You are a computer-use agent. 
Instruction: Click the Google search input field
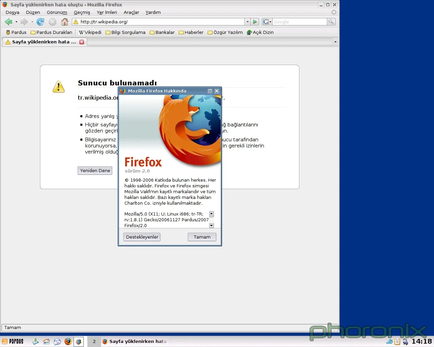click(x=299, y=22)
